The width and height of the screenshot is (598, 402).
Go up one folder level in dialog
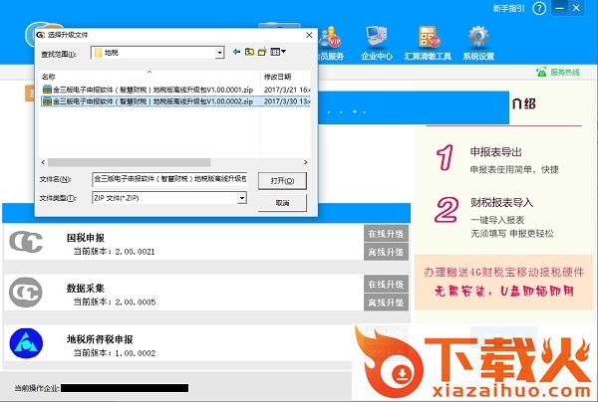click(249, 52)
